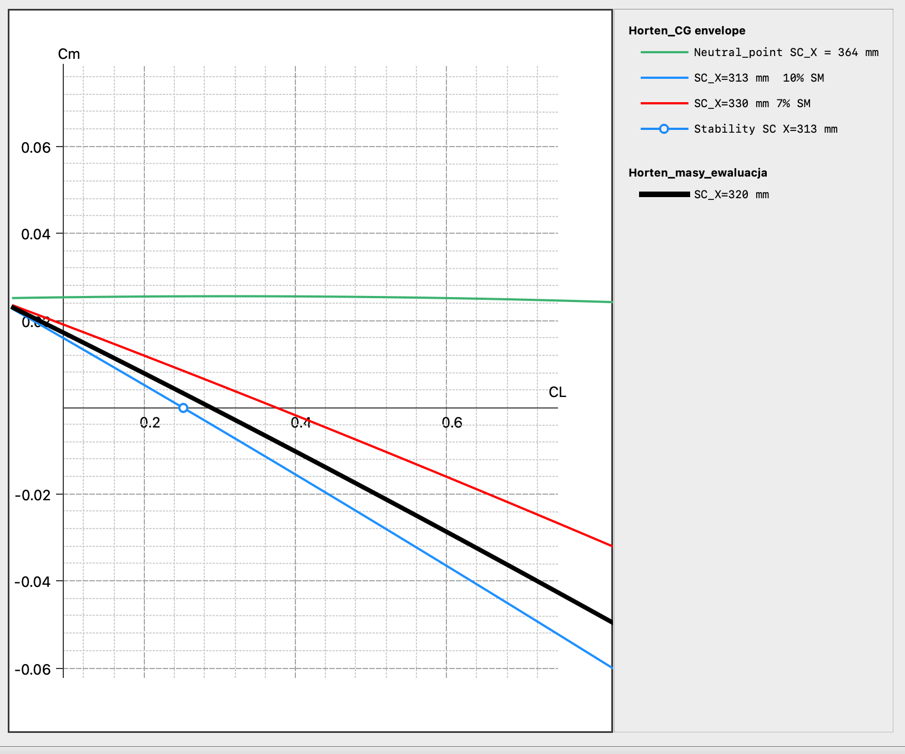Click the 0.2 tick label on CL axis
905x754 pixels.
150,423
